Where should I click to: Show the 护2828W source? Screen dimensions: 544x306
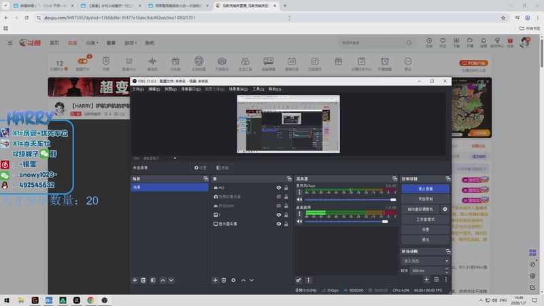[279, 206]
